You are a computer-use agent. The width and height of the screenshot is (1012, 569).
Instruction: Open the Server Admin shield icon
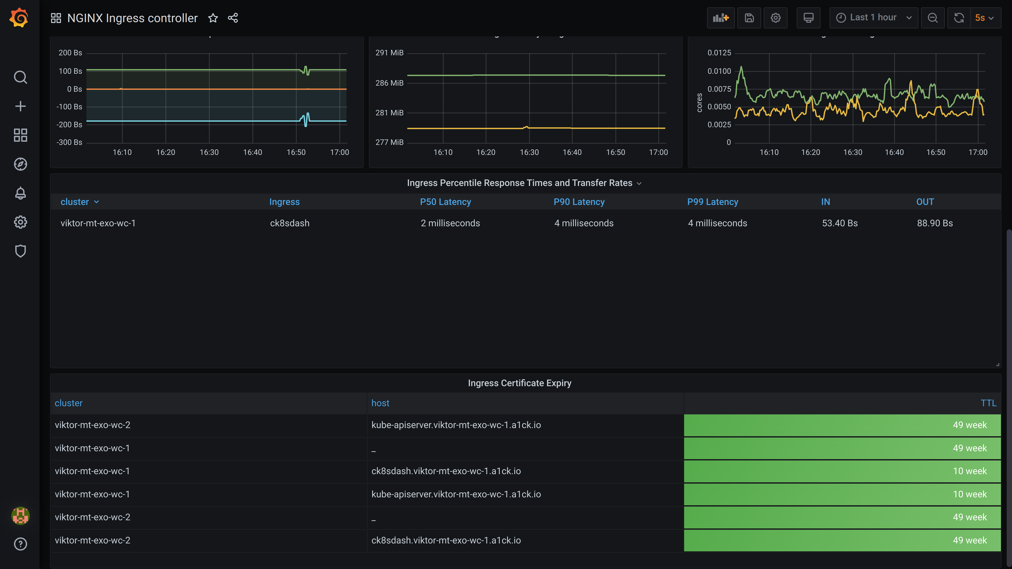pyautogui.click(x=21, y=251)
